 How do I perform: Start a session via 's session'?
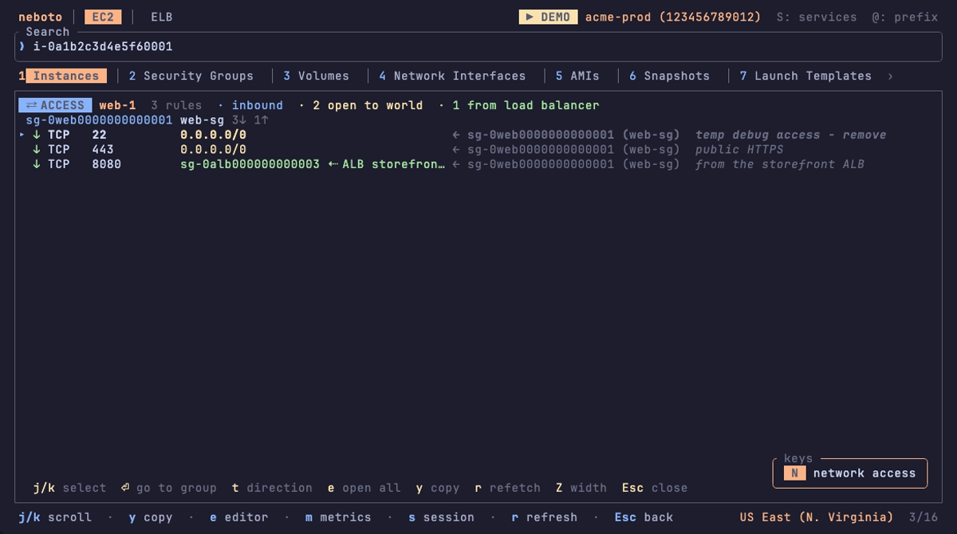(441, 517)
